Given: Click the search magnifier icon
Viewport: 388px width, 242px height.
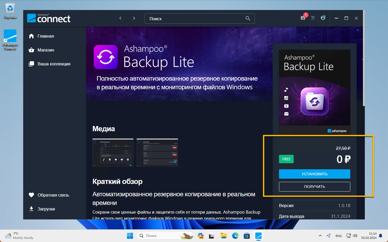Looking at the screenshot, I should click(248, 18).
